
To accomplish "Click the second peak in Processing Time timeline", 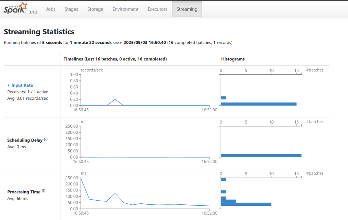I will pyautogui.click(x=115, y=194).
